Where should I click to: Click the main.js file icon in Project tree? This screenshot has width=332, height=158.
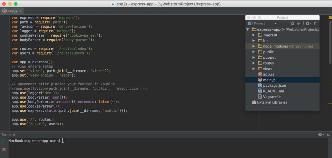260,80
